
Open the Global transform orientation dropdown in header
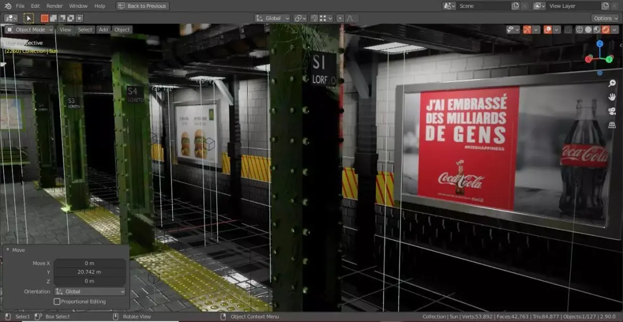coord(273,18)
